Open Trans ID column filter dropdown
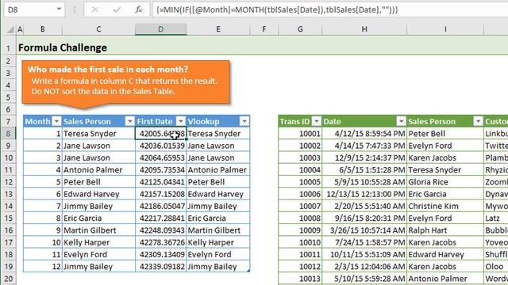508x285 pixels. tap(317, 121)
